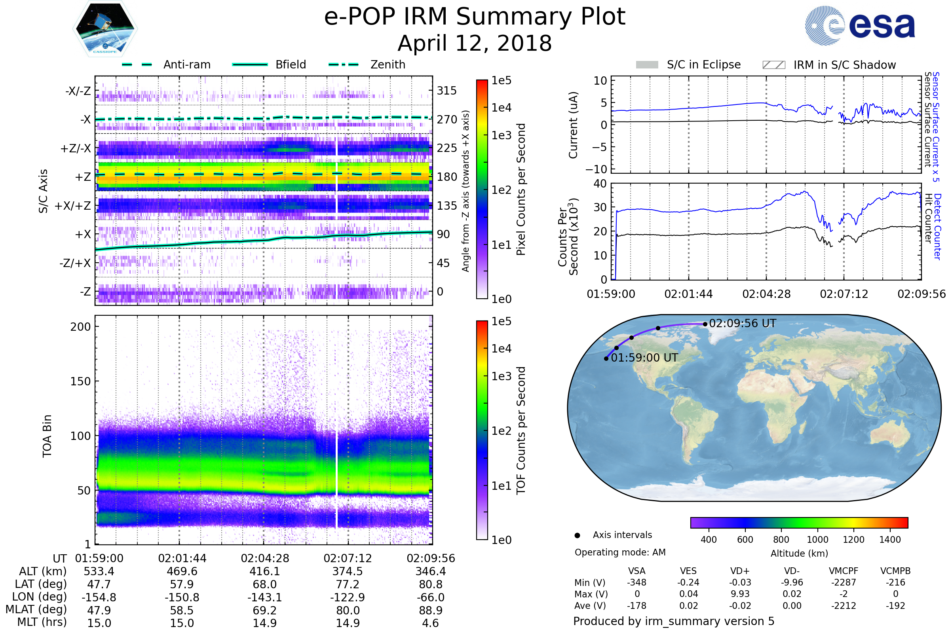This screenshot has width=950, height=633.
Task: Click the e-POP IRM Summary Plot title
Action: point(475,17)
